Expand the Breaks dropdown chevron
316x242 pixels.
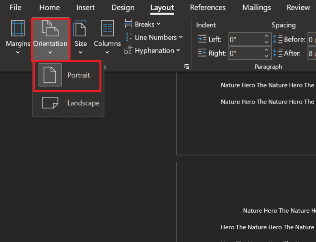click(158, 24)
